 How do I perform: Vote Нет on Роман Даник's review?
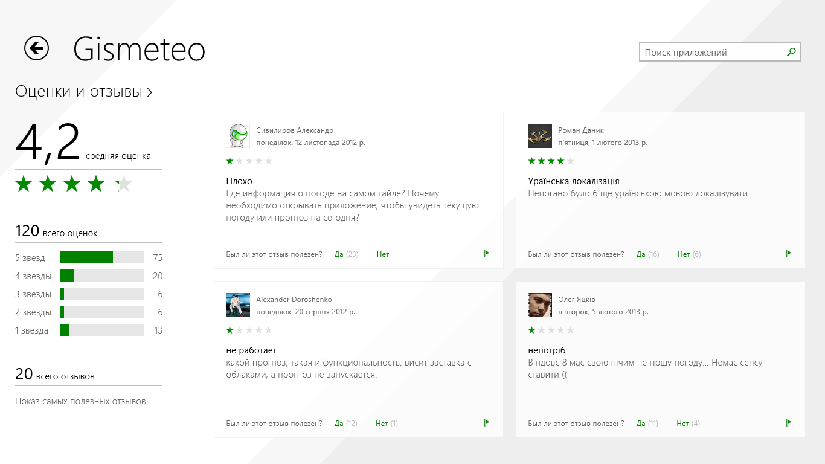684,254
